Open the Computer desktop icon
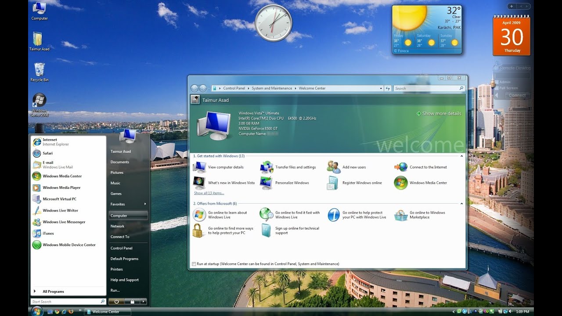The image size is (562, 316). [x=40, y=11]
